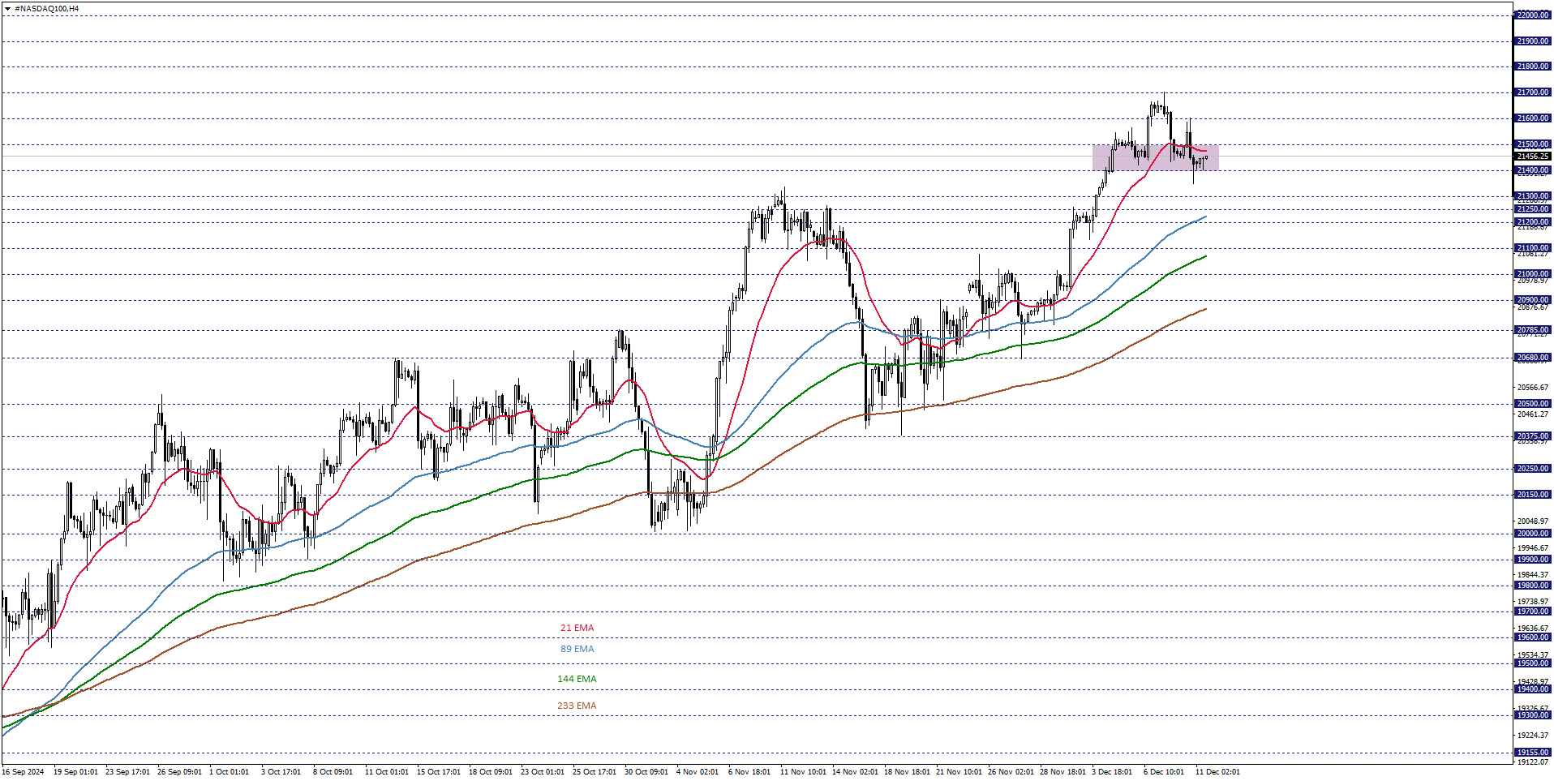Click the 25 Oct 17:01 time label
This screenshot has width=1554, height=781.
coord(595,772)
